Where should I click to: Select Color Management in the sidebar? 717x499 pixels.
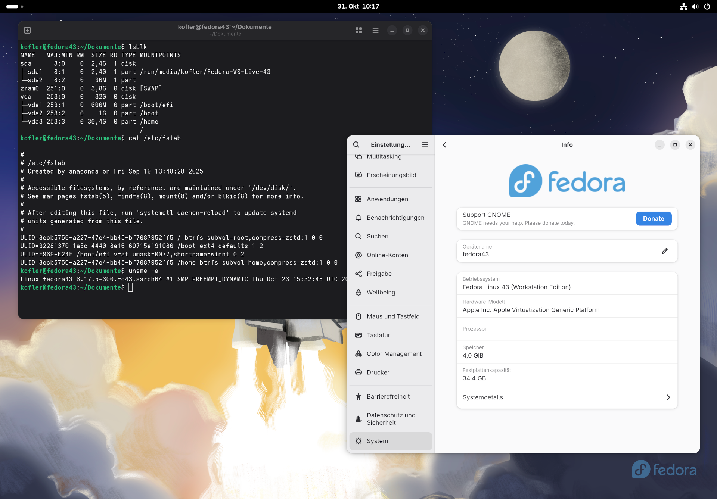(394, 354)
